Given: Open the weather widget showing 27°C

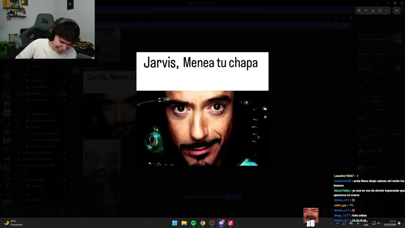Looking at the screenshot, I should (x=13, y=223).
